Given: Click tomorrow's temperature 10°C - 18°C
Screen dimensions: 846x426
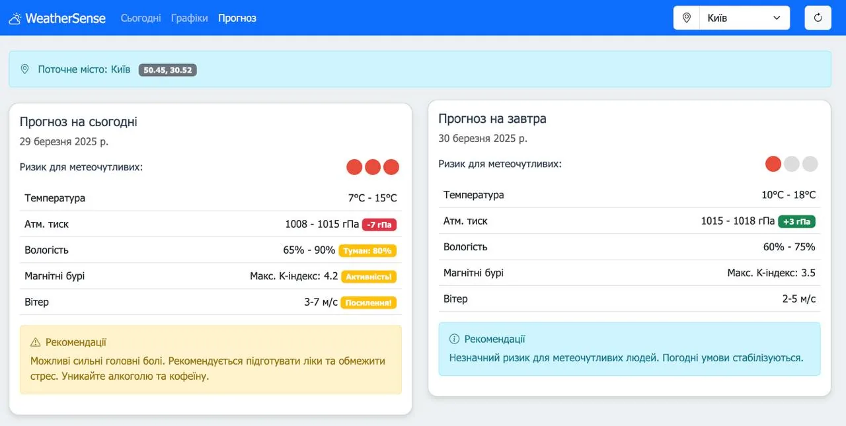Looking at the screenshot, I should (x=788, y=195).
